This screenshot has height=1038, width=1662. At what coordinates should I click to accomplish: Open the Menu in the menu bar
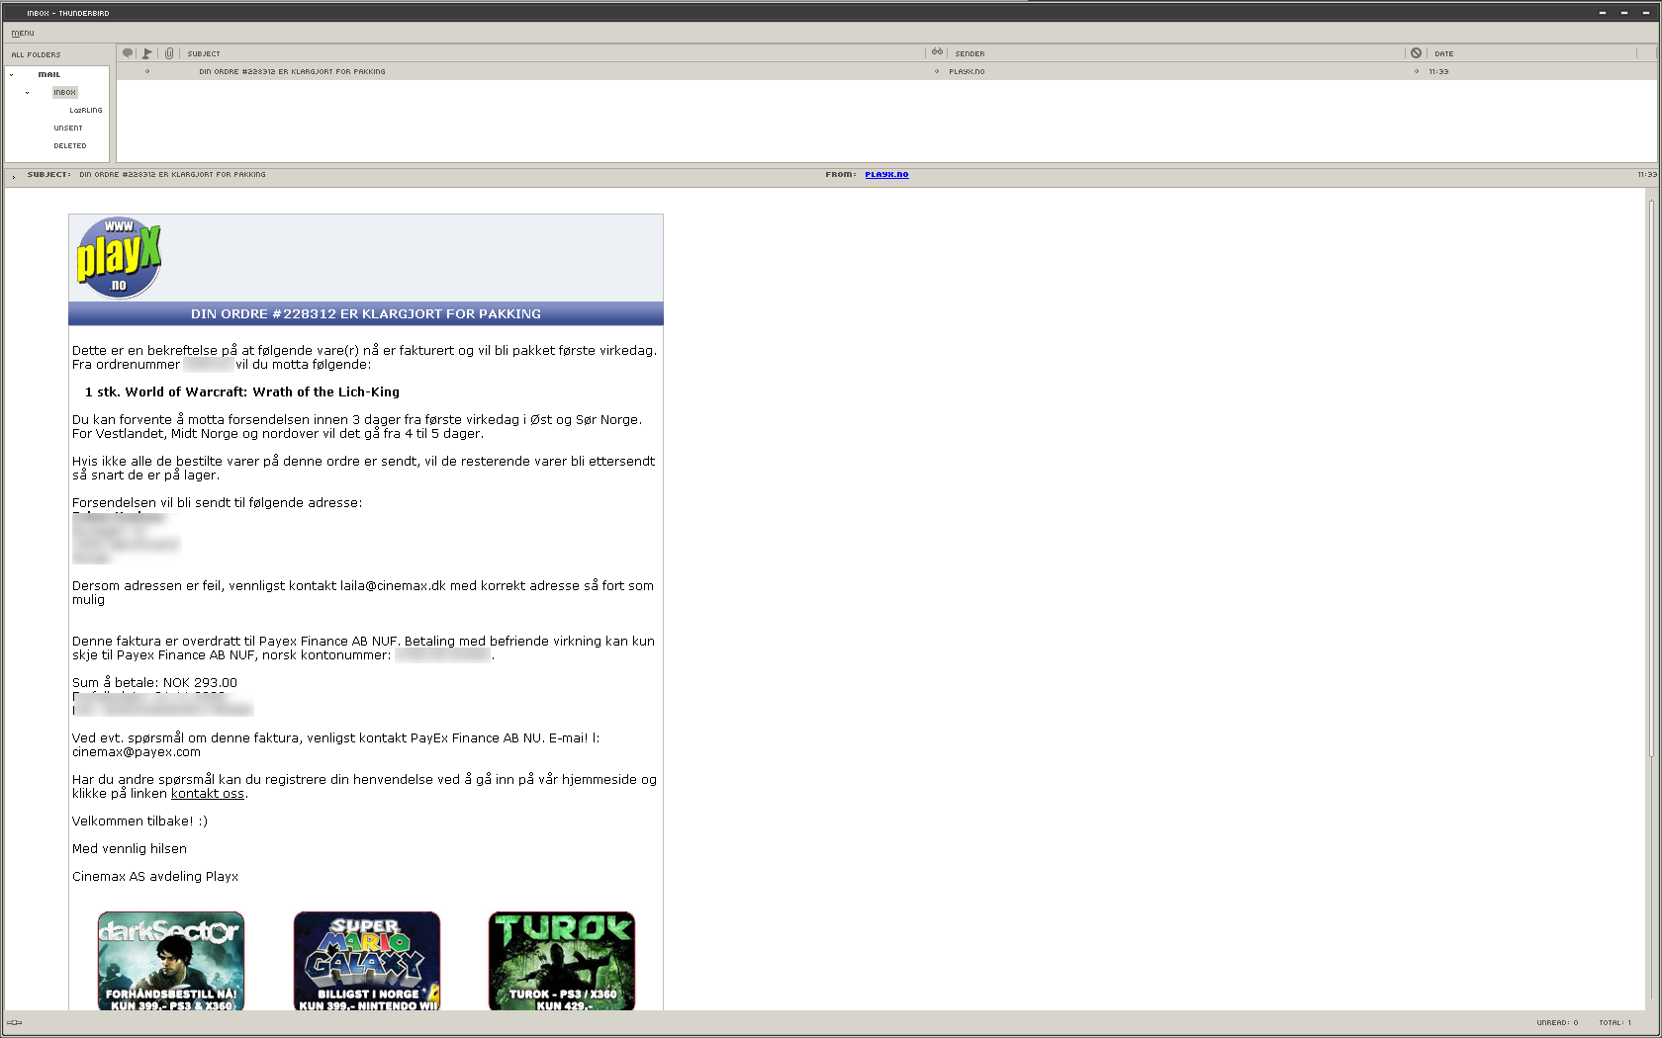pos(22,33)
